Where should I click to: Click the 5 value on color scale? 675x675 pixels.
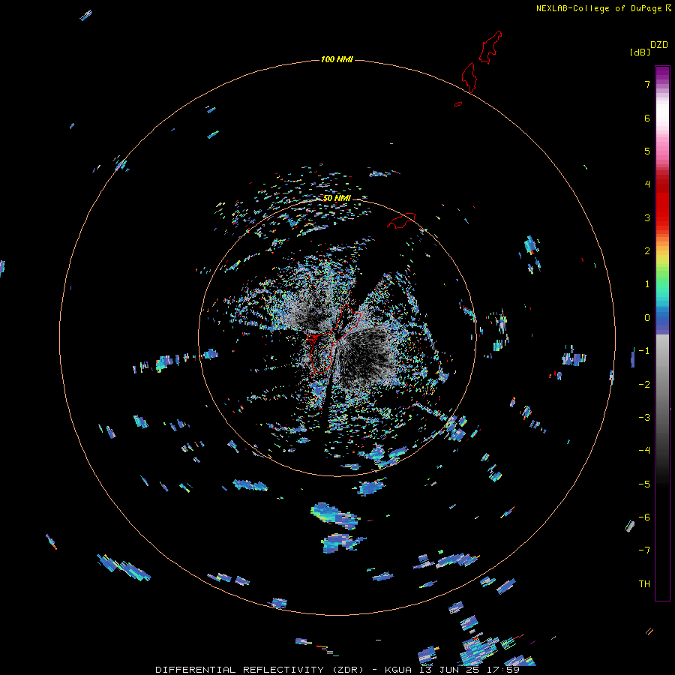[x=647, y=151]
